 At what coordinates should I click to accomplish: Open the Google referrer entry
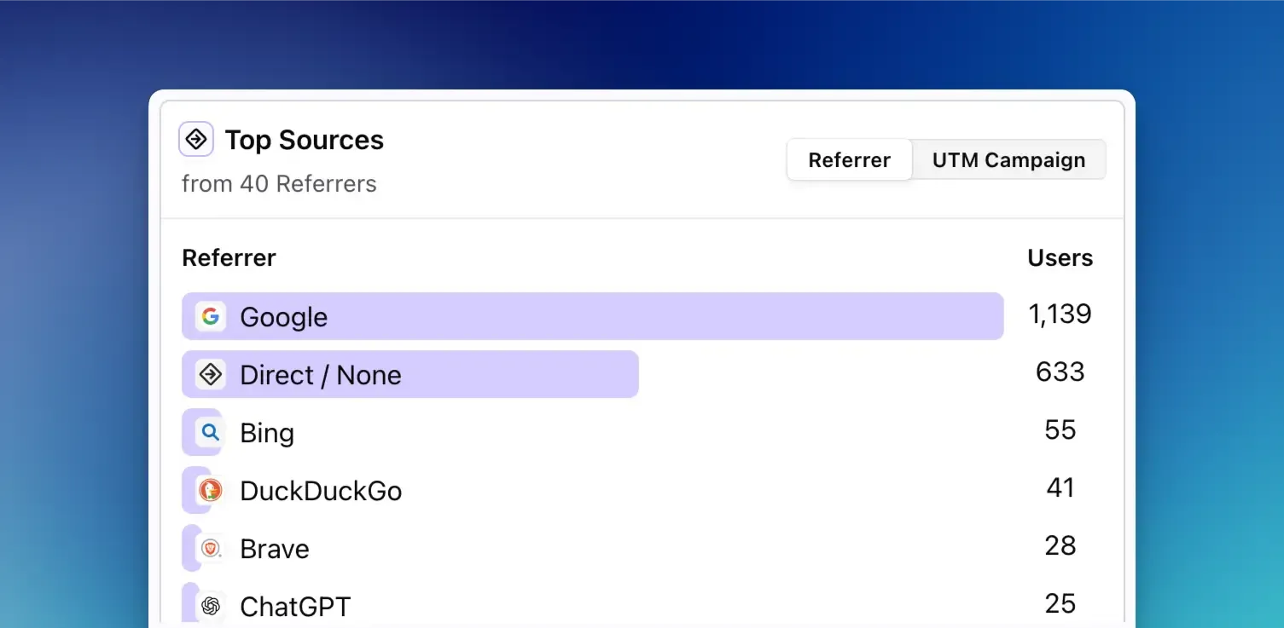[x=284, y=316]
